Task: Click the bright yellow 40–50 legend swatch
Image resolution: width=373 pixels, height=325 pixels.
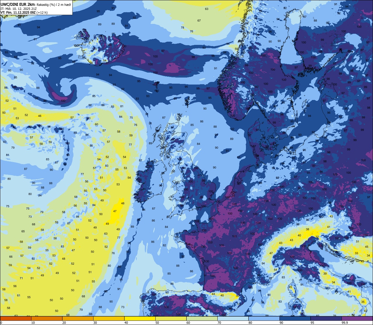Action: coord(140,318)
